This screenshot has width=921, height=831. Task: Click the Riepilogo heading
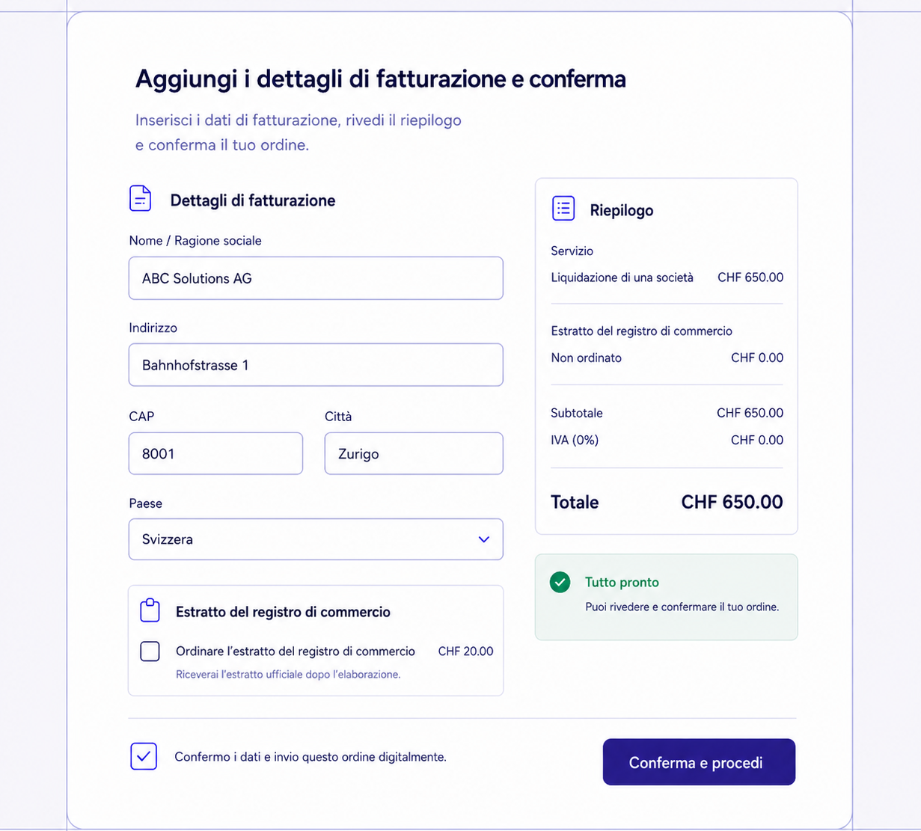pos(622,210)
